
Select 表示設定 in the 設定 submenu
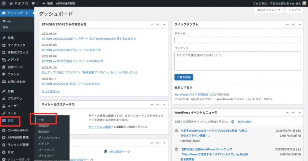coord(44,132)
